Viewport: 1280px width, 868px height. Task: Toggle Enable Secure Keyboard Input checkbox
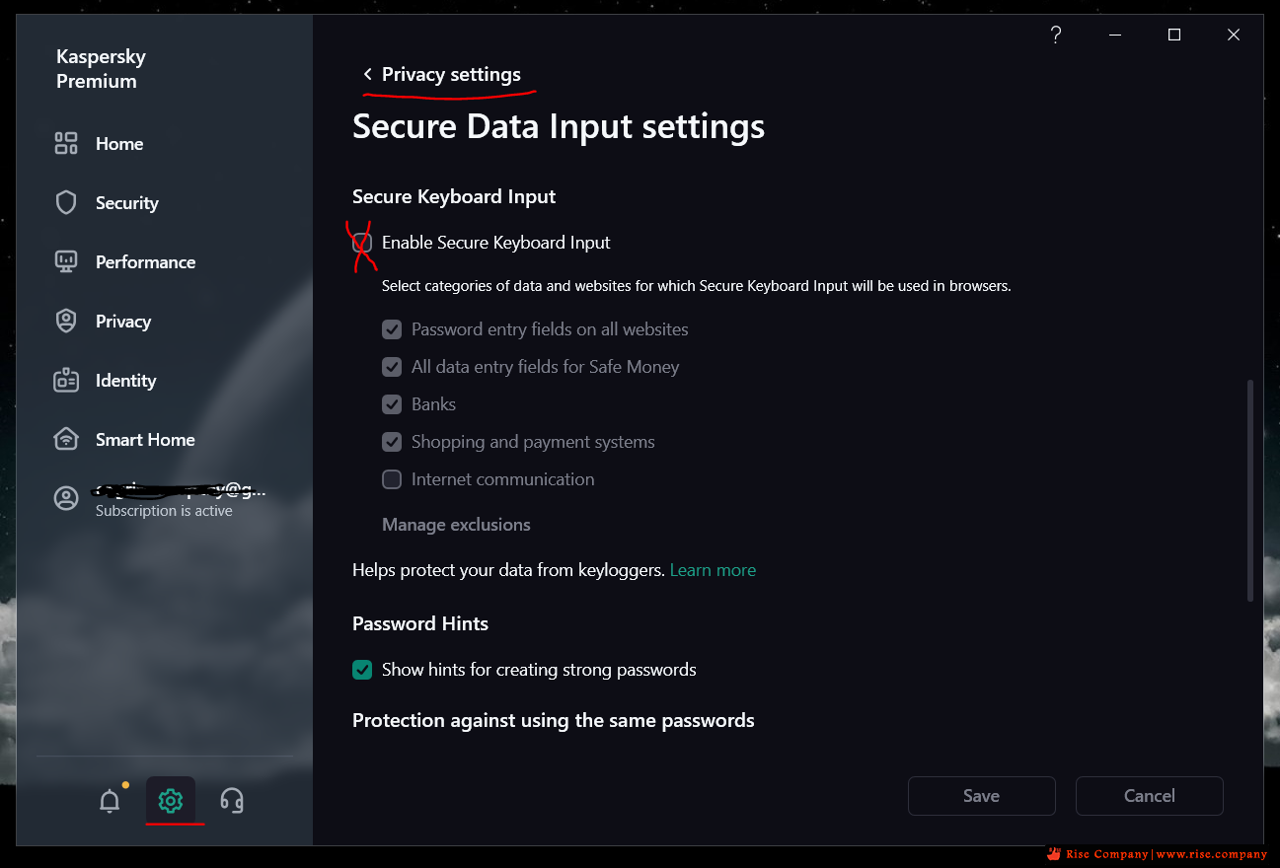[x=362, y=243]
